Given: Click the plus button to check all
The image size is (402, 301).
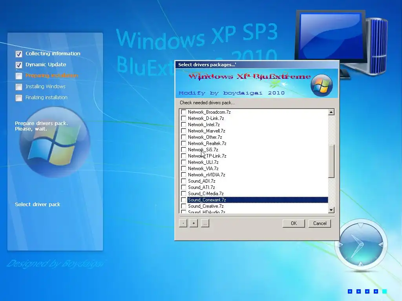Looking at the screenshot, I should pos(194,223).
